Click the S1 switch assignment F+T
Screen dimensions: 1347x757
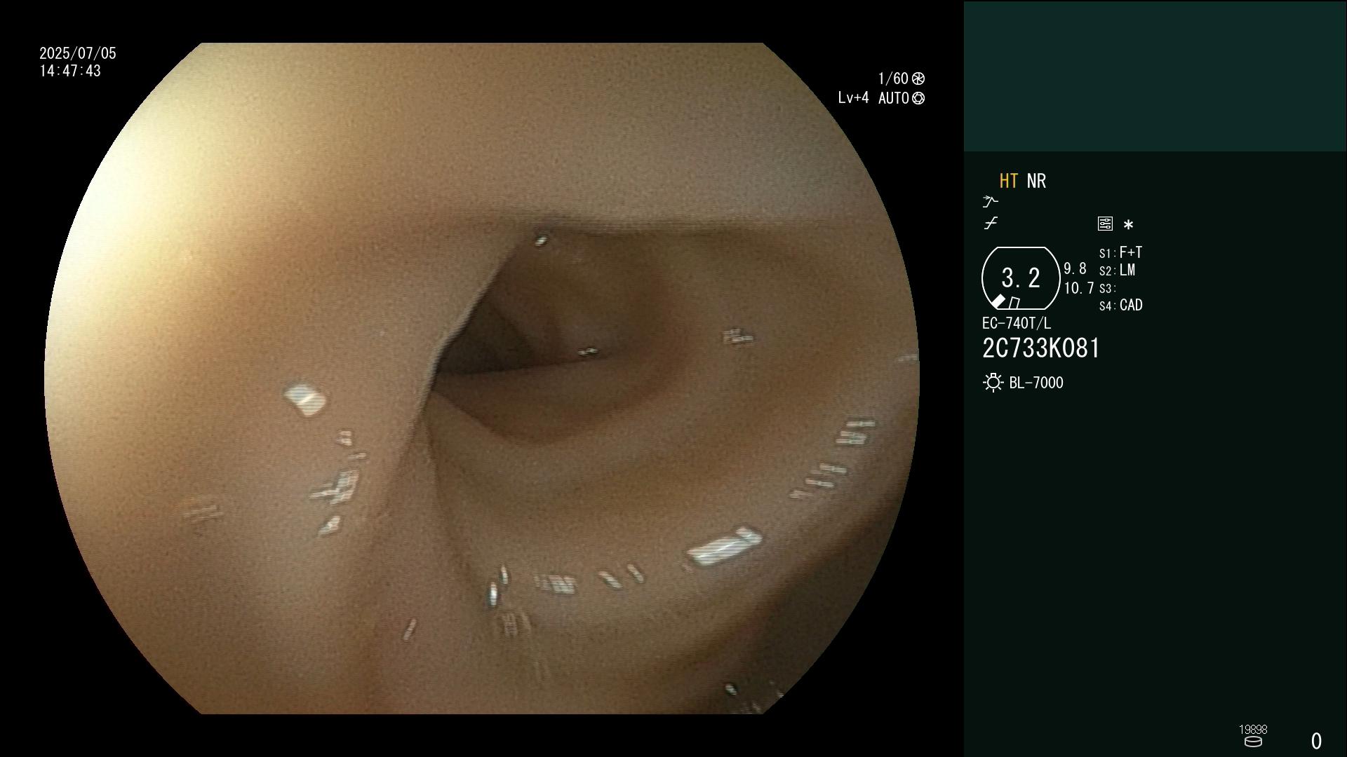point(1120,252)
